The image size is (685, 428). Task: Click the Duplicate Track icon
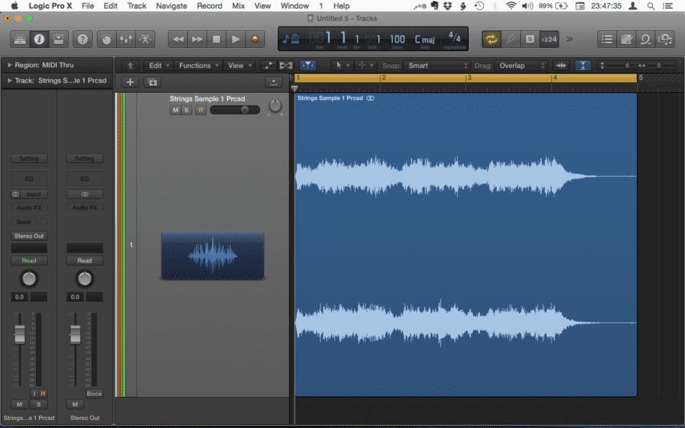pos(153,82)
